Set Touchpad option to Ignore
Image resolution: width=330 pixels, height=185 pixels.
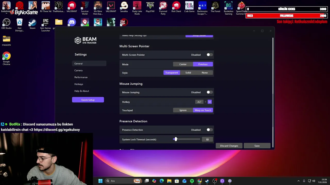(183, 110)
